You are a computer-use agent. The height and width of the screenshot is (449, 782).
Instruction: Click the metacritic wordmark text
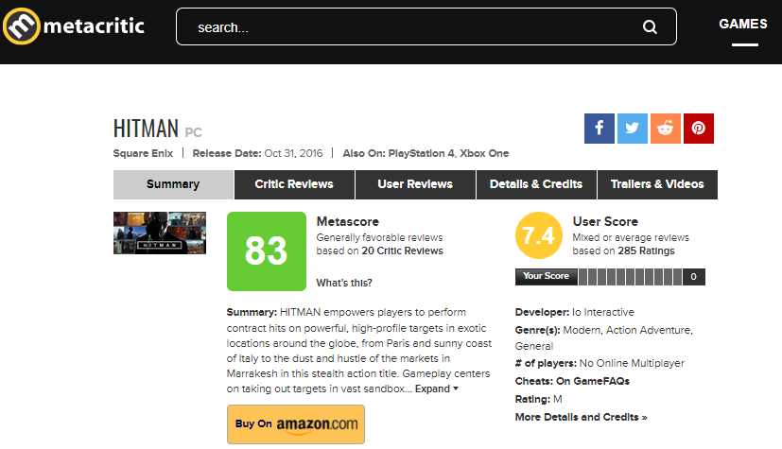pos(94,26)
